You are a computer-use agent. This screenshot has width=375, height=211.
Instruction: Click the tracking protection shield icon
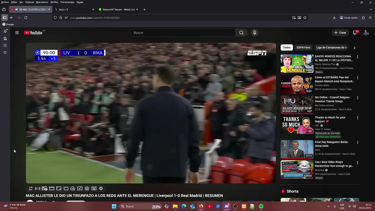55,18
